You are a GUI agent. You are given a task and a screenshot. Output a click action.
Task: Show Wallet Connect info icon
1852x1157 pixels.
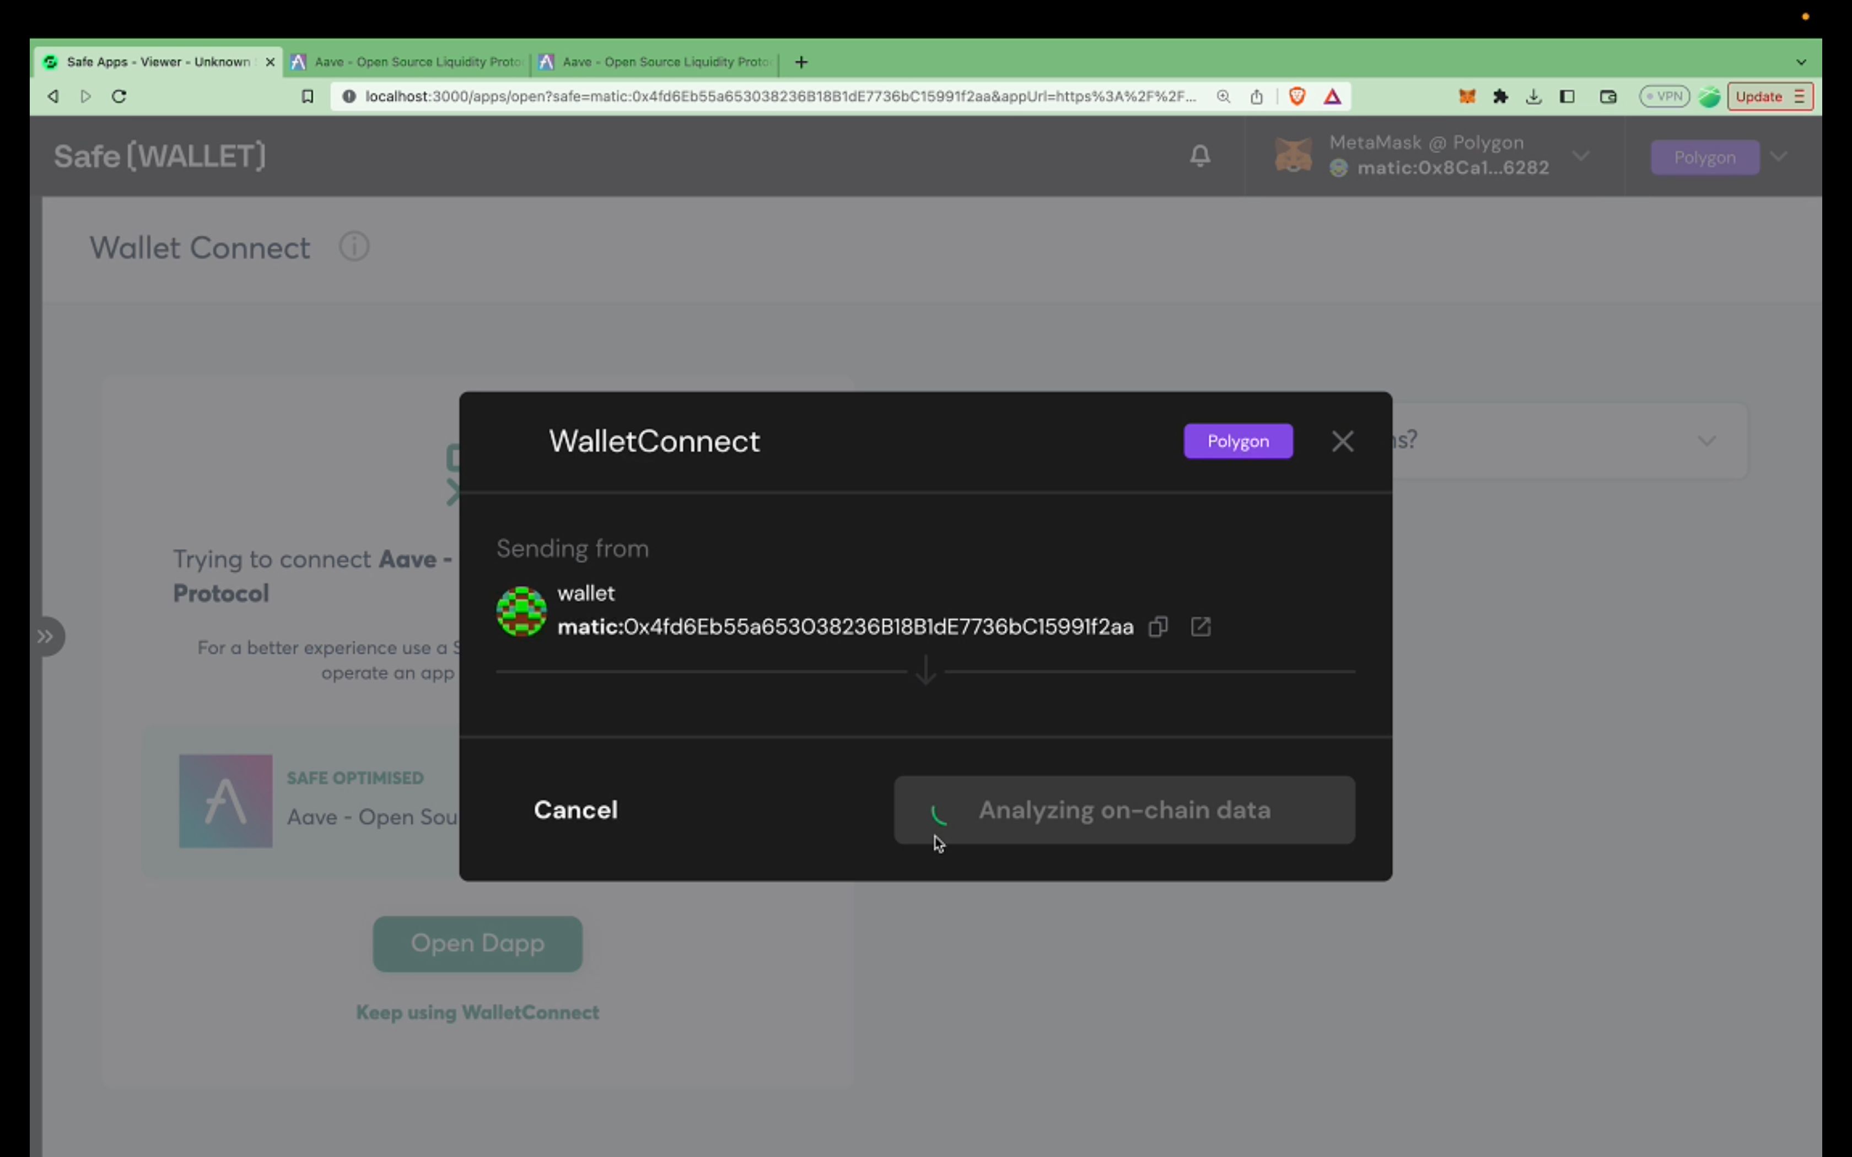pos(354,247)
